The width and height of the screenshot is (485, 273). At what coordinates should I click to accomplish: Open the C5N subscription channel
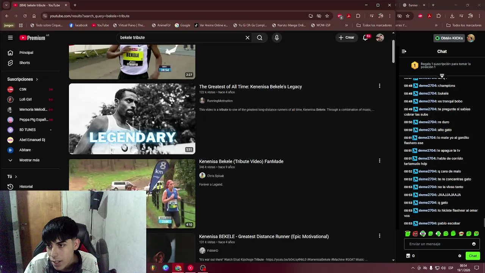pos(23,89)
